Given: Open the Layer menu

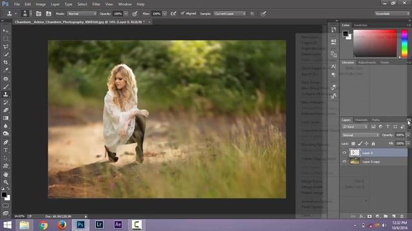Looking at the screenshot, I should 55,4.
